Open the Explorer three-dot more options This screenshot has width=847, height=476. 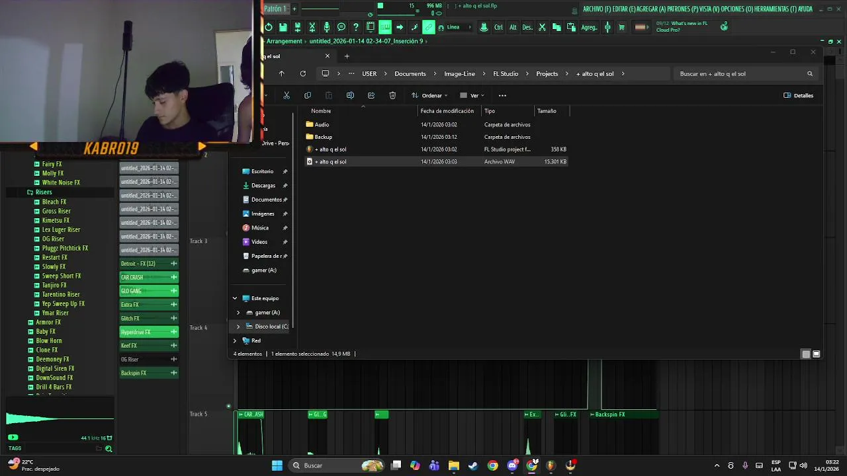click(502, 95)
